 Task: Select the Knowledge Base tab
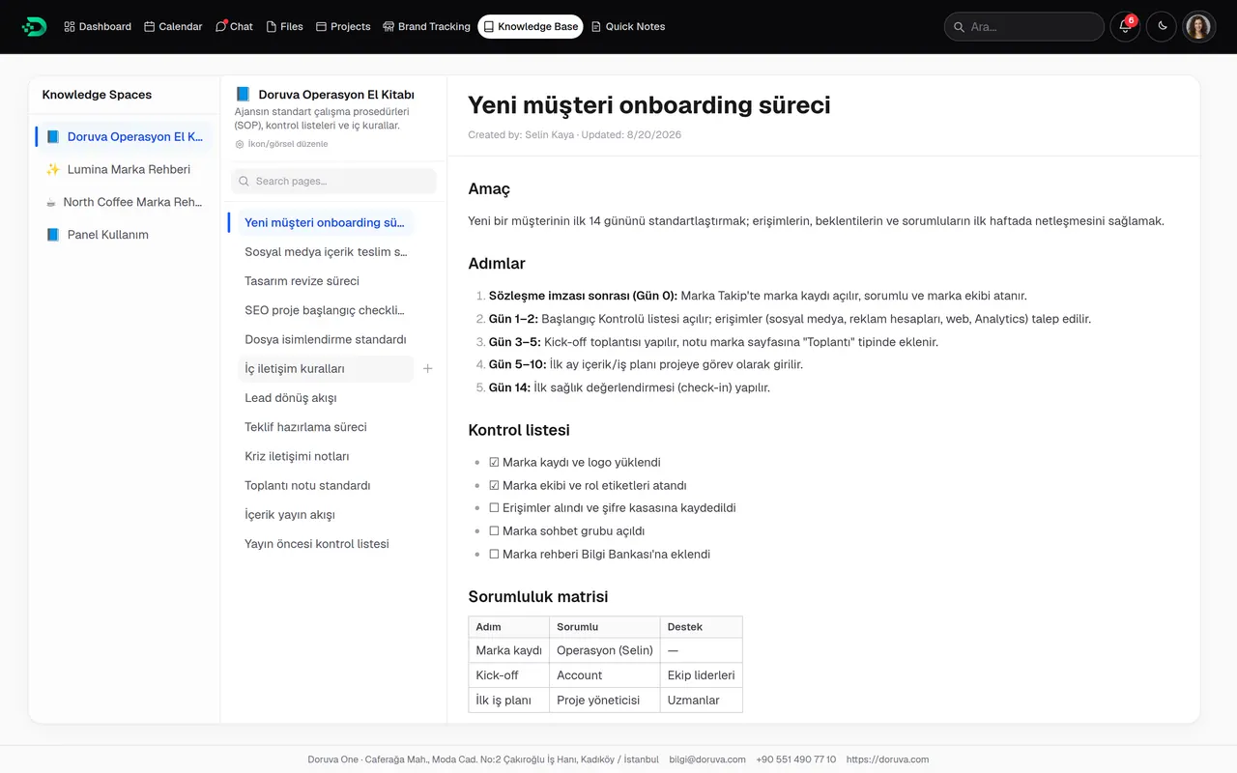[531, 26]
